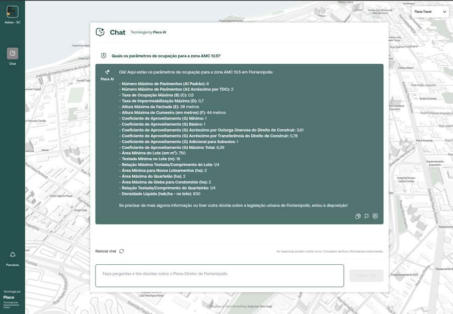453x314 pixels.
Task: Select Chat in the left navigation rail
Action: pyautogui.click(x=11, y=56)
